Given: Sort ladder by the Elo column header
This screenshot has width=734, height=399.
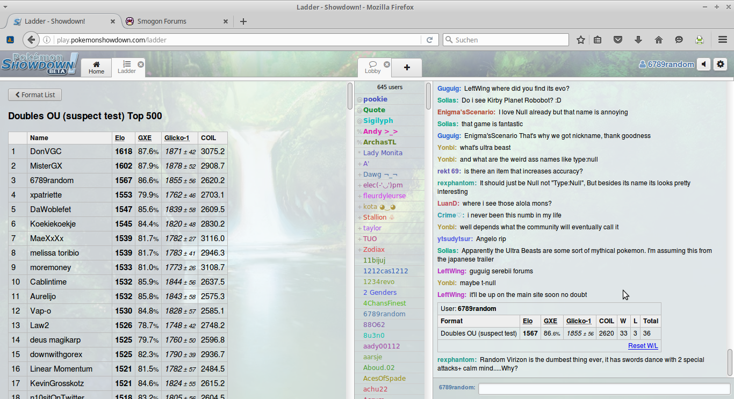Looking at the screenshot, I should [120, 138].
